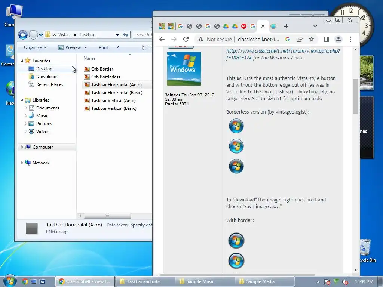Change the Explorer view icon
This screenshot has width=383, height=287.
point(145,47)
